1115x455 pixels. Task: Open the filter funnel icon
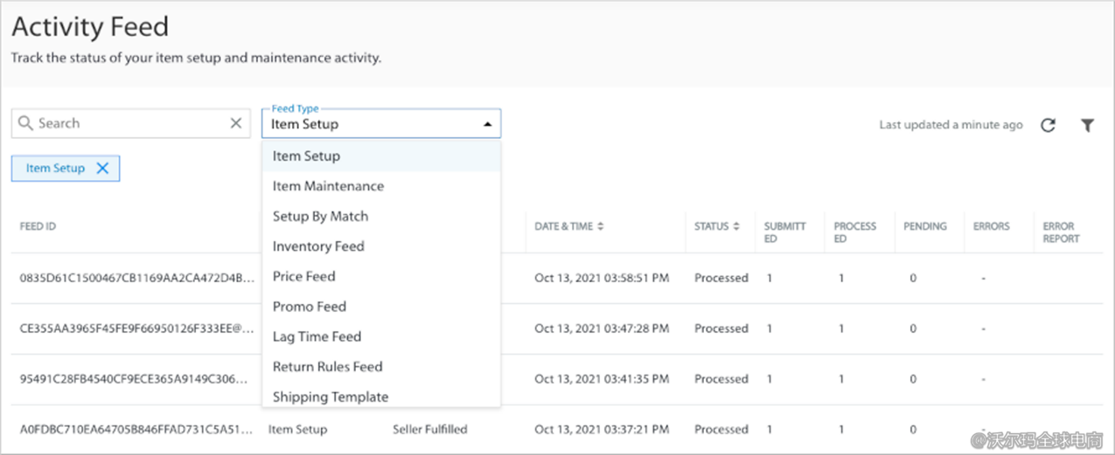[x=1087, y=125]
